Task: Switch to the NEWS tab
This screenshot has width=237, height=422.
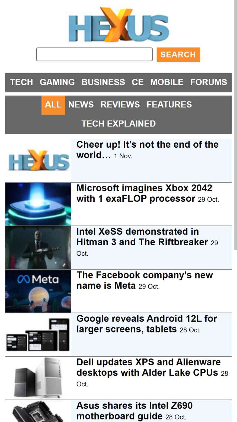Action: pos(81,105)
